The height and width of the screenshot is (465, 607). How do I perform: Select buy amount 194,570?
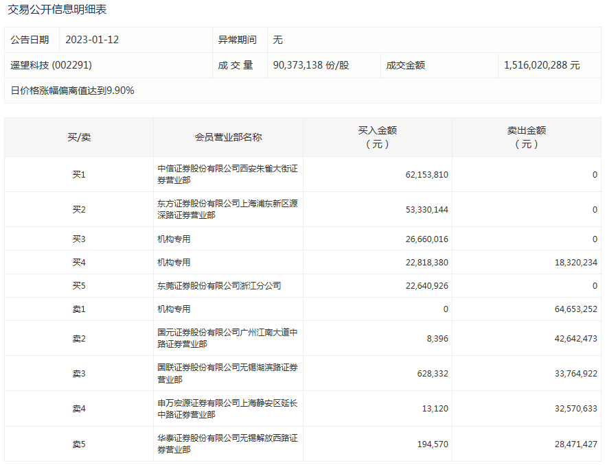[x=433, y=444]
